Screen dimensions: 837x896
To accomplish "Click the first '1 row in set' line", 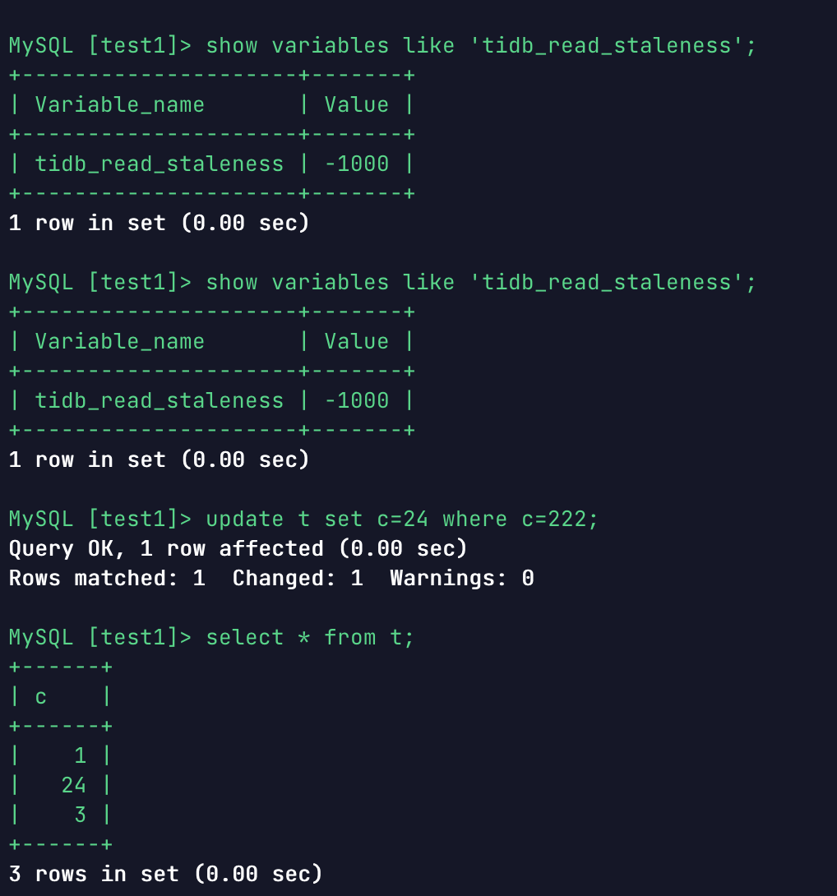I will 159,223.
